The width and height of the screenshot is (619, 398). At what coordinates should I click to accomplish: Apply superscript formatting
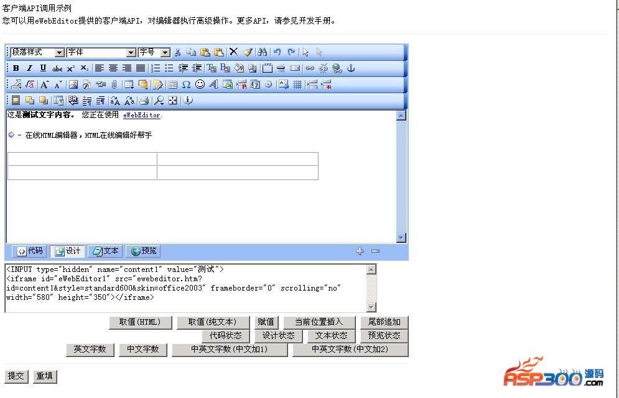click(71, 68)
